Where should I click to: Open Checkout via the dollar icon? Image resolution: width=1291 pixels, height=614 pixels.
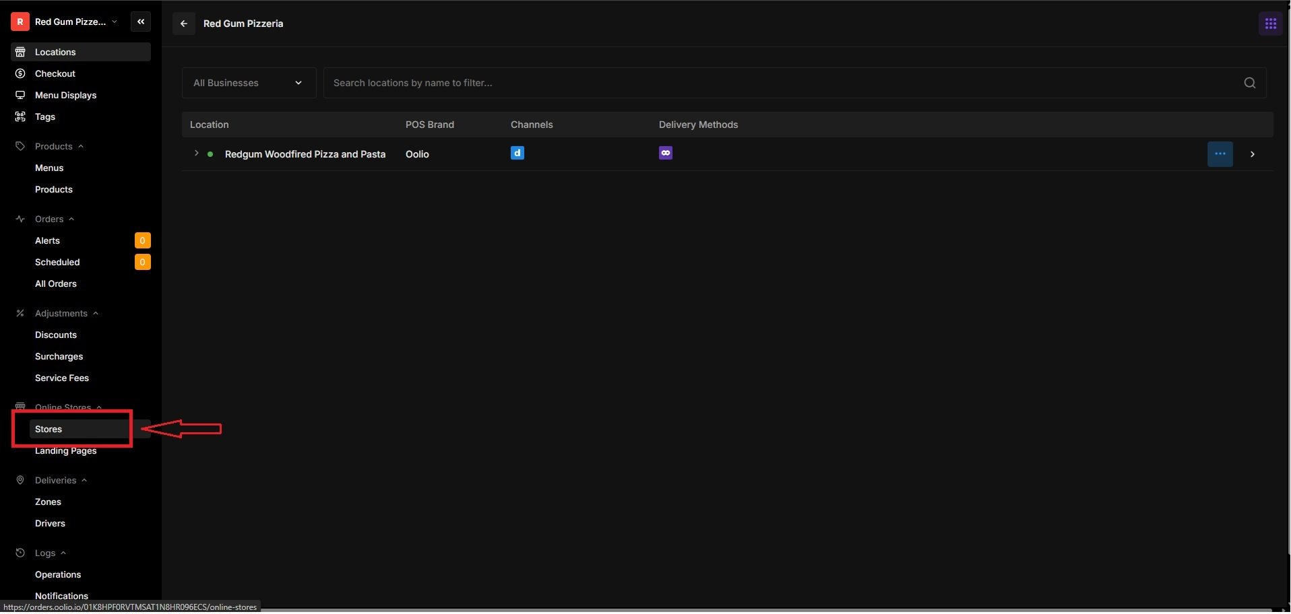[20, 73]
